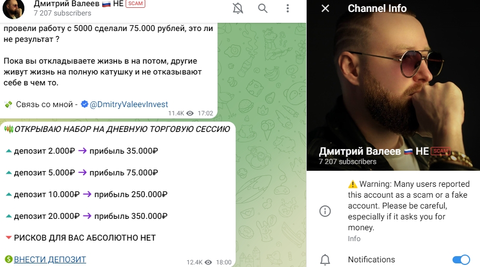Click the SCAM badge on profile photo
Screen dimensions: 480x267
point(441,151)
